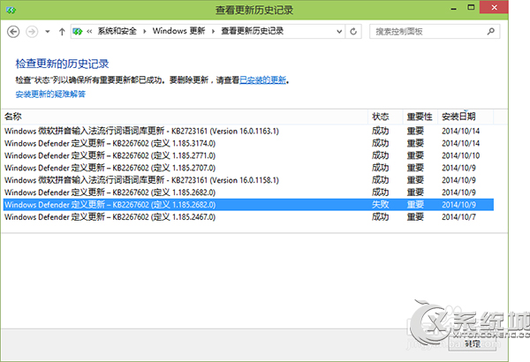
Task: Open 安装更新的疑难解答 link
Action: point(50,94)
